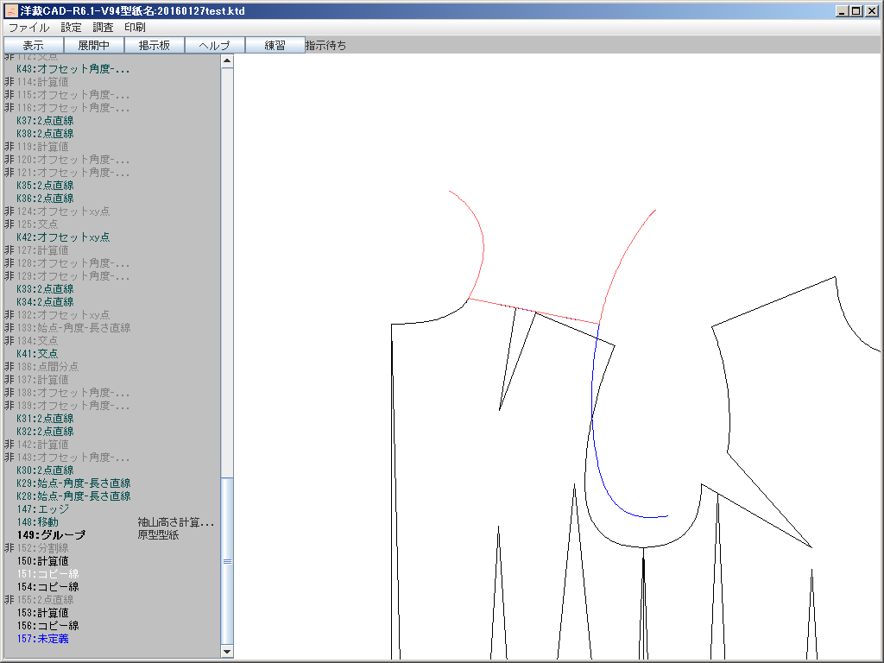Select 154:コピー線 row
884x663 pixels.
[x=48, y=587]
